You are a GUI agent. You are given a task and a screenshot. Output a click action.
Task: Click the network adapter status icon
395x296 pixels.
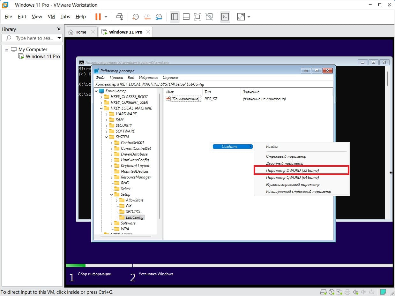[x=339, y=292]
